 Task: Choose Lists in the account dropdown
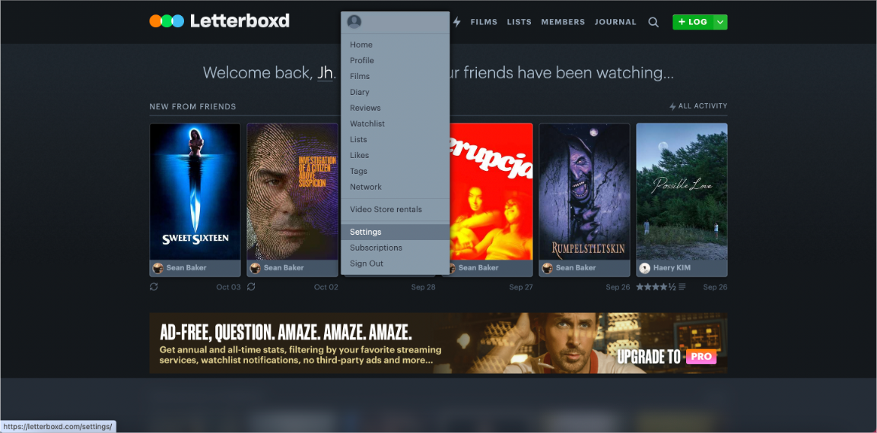(x=395, y=139)
